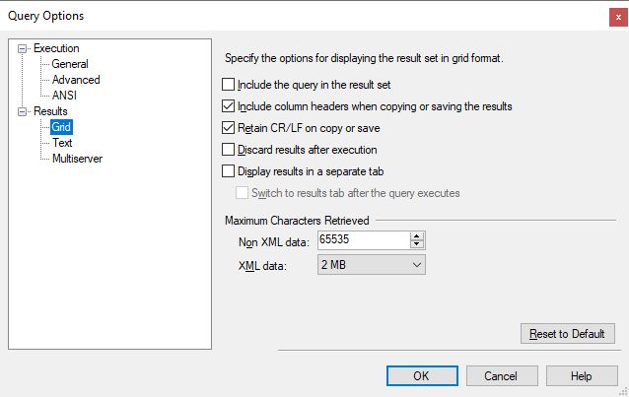The width and height of the screenshot is (629, 397).
Task: Uncheck Include column headers when copying
Action: [x=230, y=106]
